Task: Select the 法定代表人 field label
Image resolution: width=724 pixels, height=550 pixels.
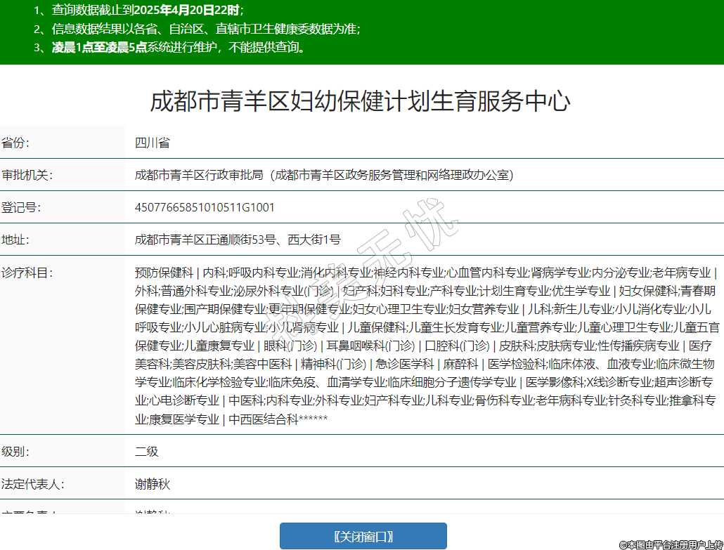Action: click(33, 484)
